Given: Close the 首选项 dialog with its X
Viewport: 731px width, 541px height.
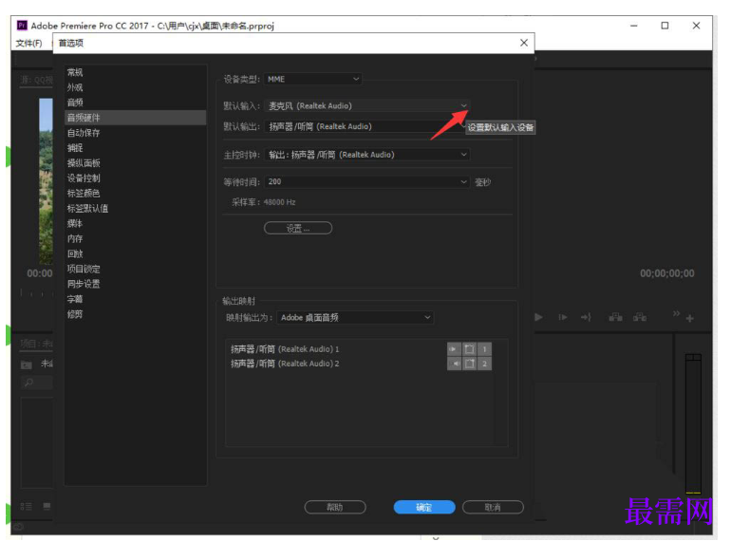Looking at the screenshot, I should click(524, 43).
